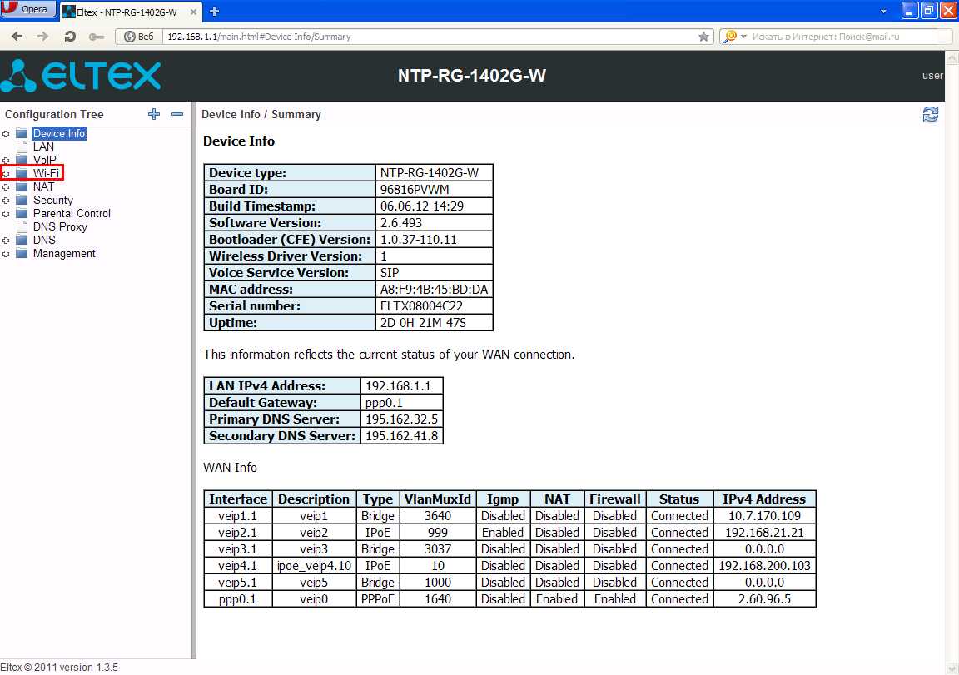This screenshot has height=675, width=959.
Task: Open the Opera menu button
Action: [28, 10]
